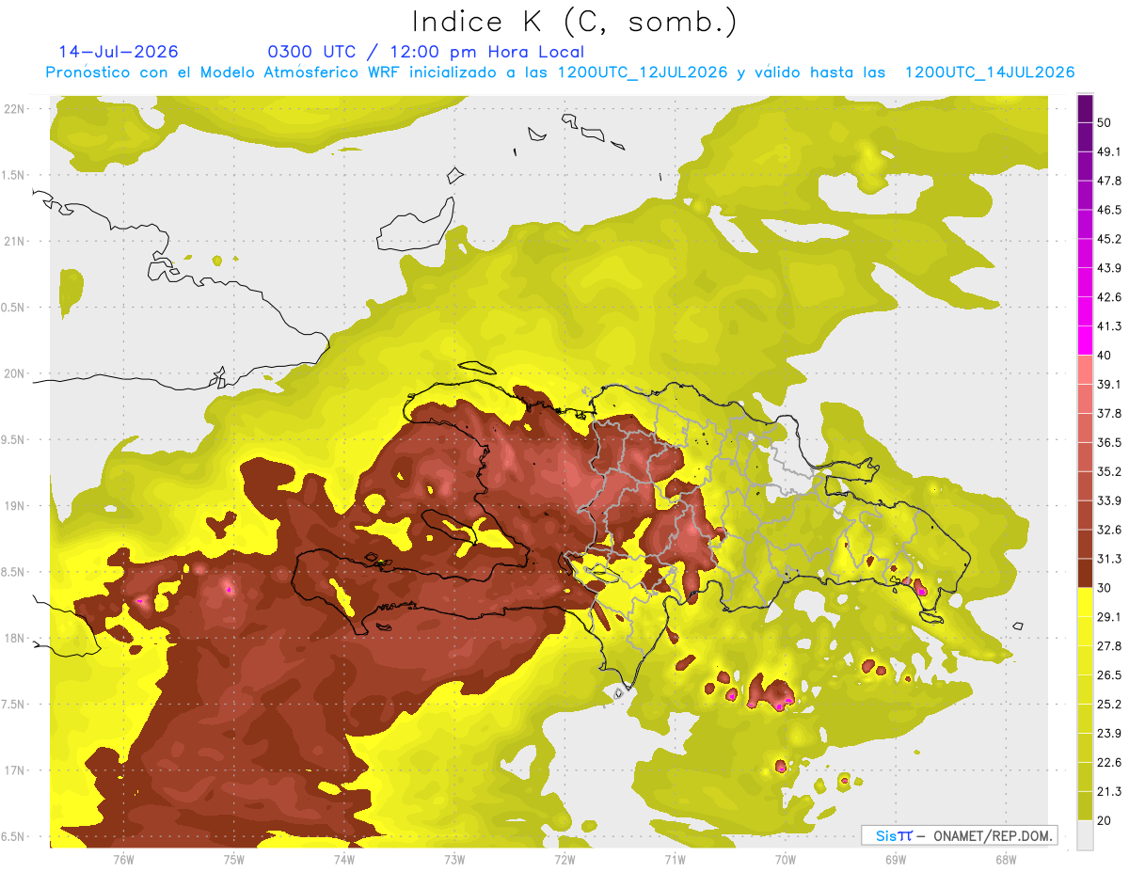The image size is (1129, 872).
Task: Click the legend value "46.5"
Action: (1108, 210)
